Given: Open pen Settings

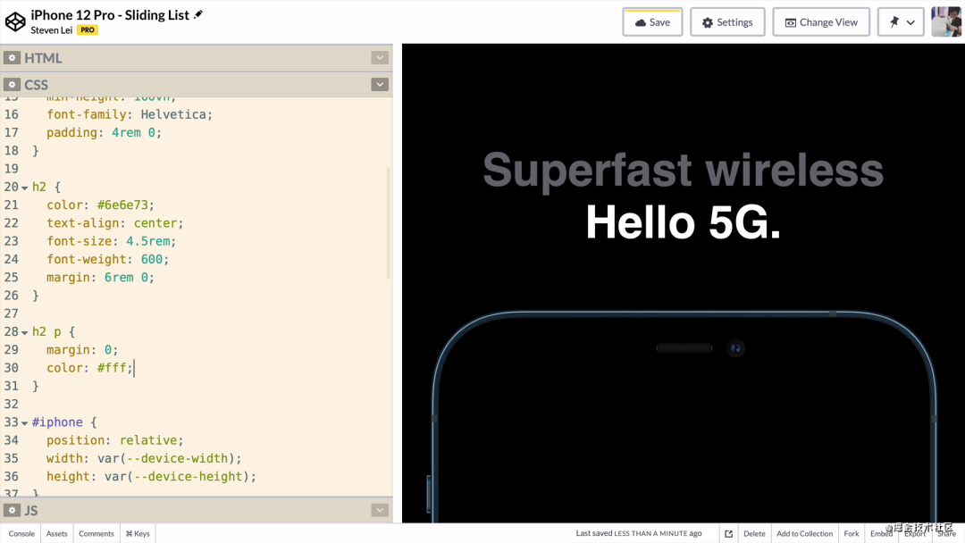Looking at the screenshot, I should click(727, 22).
